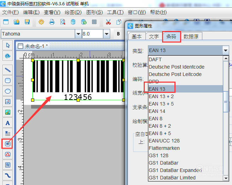Select the QR code tool
Screen dimensions: 232x185
pyautogui.click(x=8, y=165)
